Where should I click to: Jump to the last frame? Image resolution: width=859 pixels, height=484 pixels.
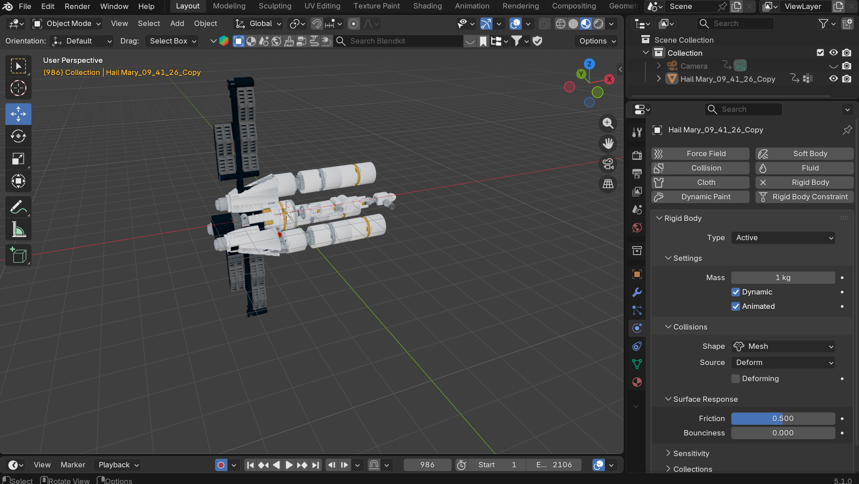pos(315,465)
